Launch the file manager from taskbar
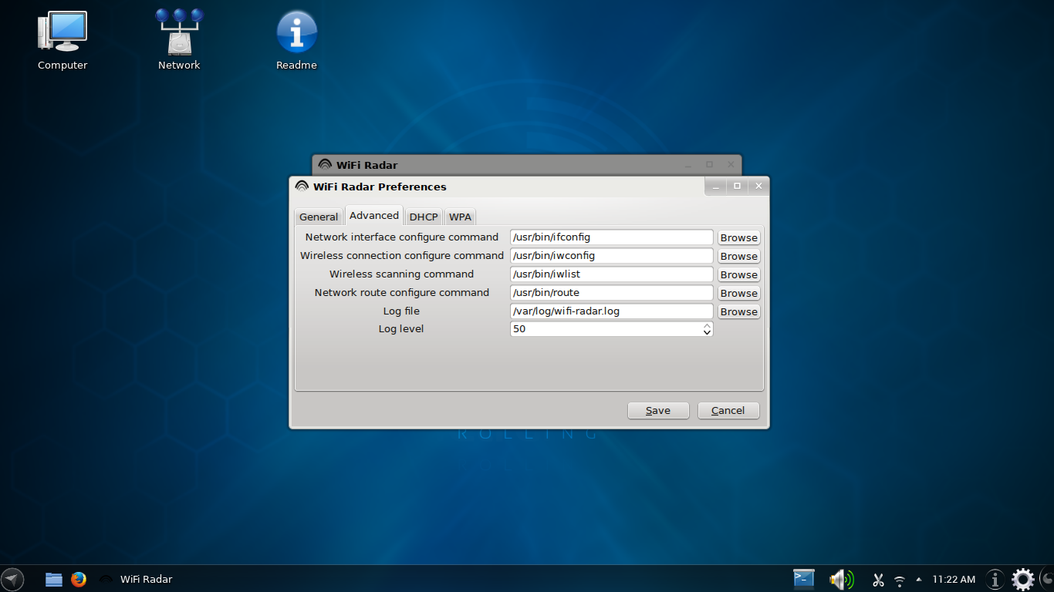Image resolution: width=1054 pixels, height=592 pixels. tap(54, 579)
